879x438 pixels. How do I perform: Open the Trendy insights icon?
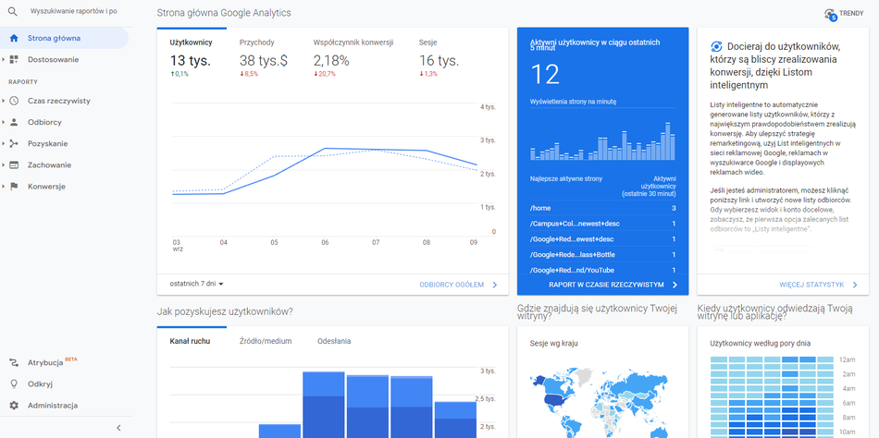pos(830,14)
